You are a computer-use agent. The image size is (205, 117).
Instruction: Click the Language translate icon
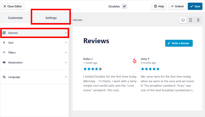(x=4, y=77)
